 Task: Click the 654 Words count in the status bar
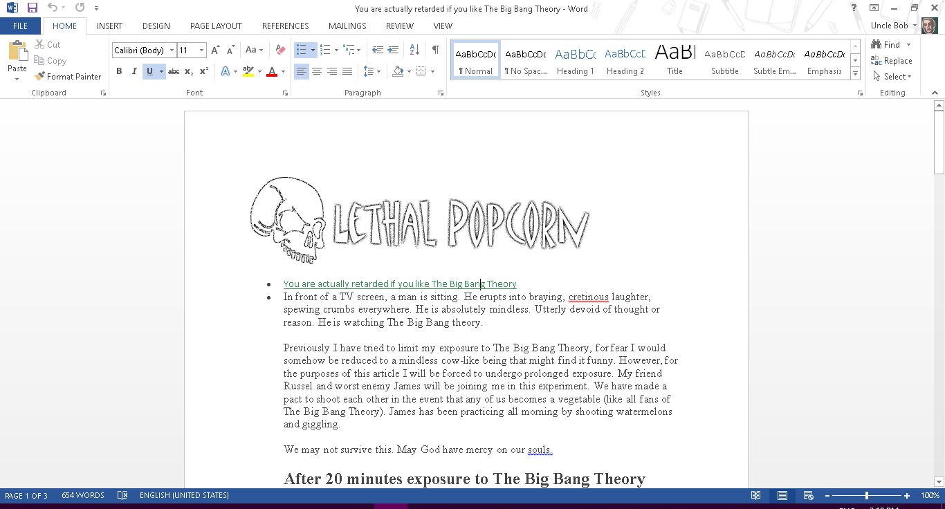(83, 495)
